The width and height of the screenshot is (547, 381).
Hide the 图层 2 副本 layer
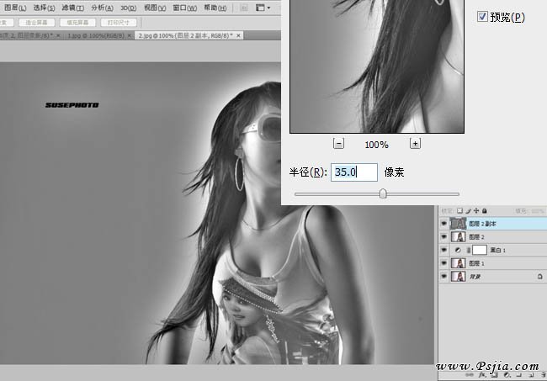pyautogui.click(x=443, y=224)
